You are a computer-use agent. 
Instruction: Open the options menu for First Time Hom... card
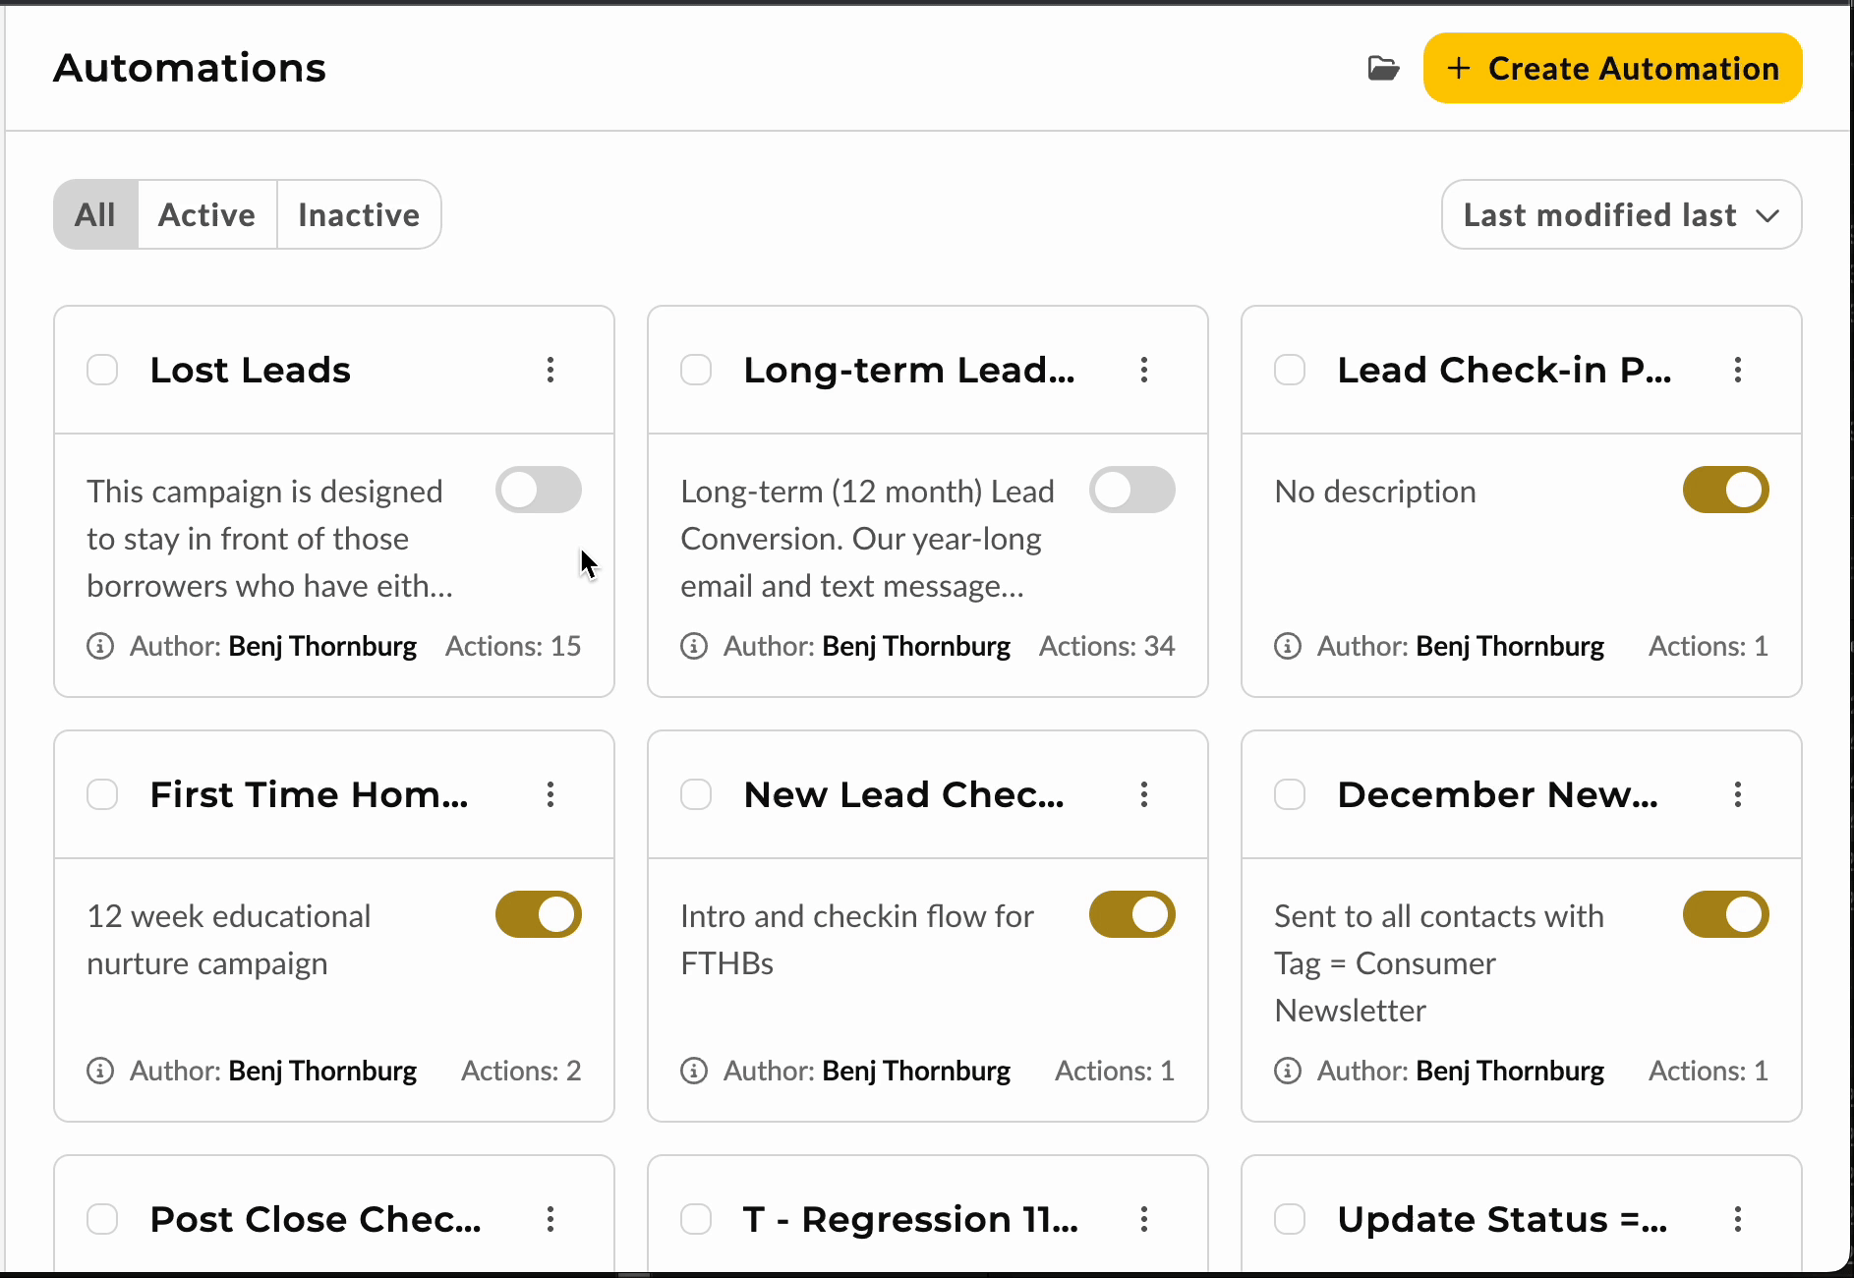(x=550, y=794)
